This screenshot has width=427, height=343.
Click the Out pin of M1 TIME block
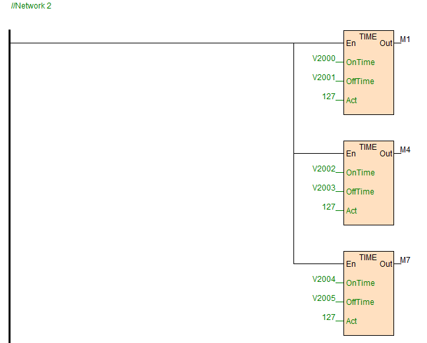(x=386, y=43)
